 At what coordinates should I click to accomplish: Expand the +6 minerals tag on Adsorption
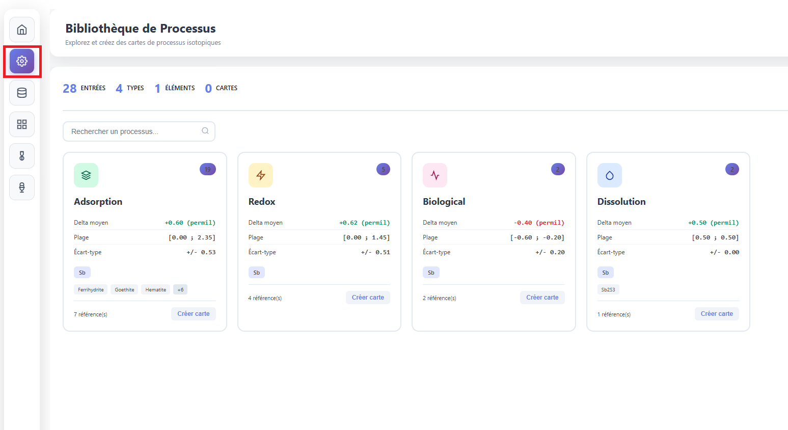(x=180, y=289)
